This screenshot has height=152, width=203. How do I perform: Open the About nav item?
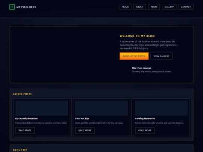(x=139, y=7)
